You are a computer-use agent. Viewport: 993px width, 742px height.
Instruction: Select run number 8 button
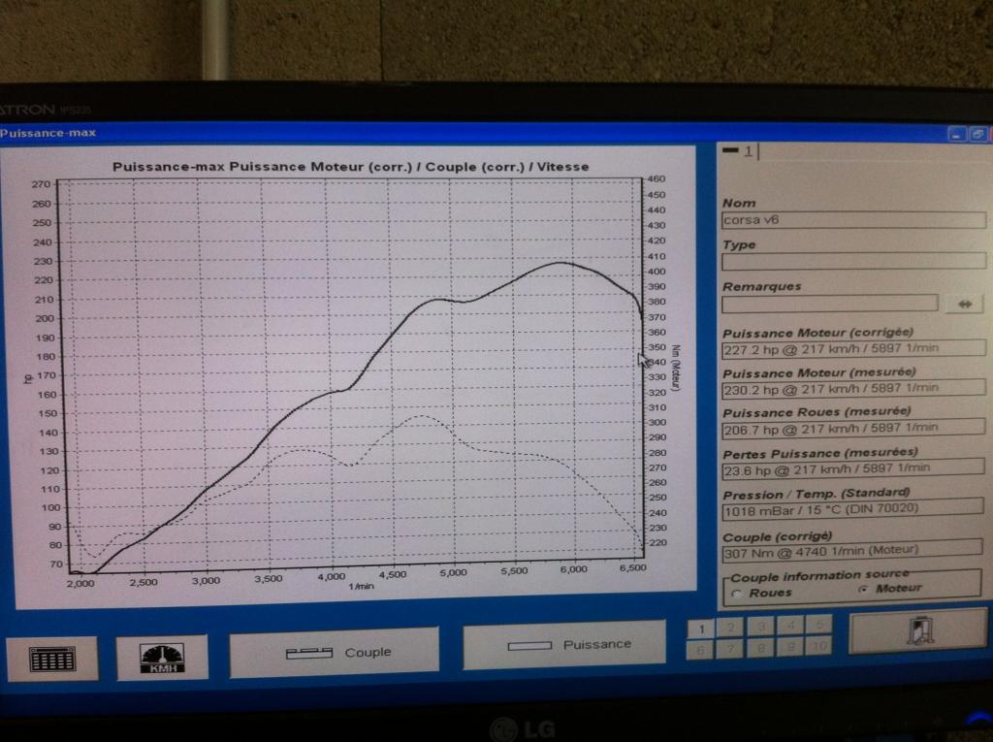pyautogui.click(x=760, y=648)
